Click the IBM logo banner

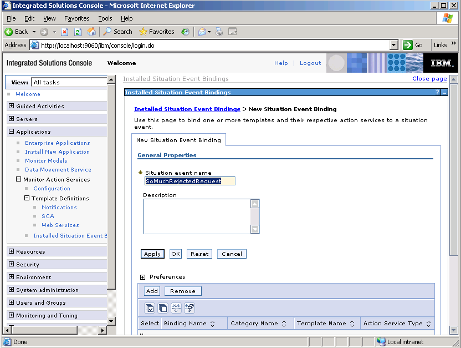click(440, 63)
